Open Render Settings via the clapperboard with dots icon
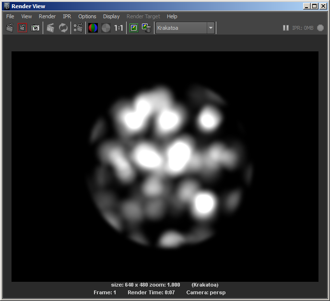This screenshot has height=301, width=330. click(78, 28)
